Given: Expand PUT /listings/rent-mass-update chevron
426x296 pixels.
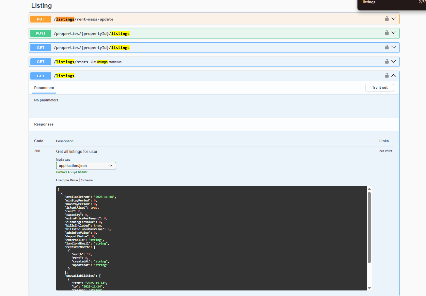Looking at the screenshot, I should (394, 19).
